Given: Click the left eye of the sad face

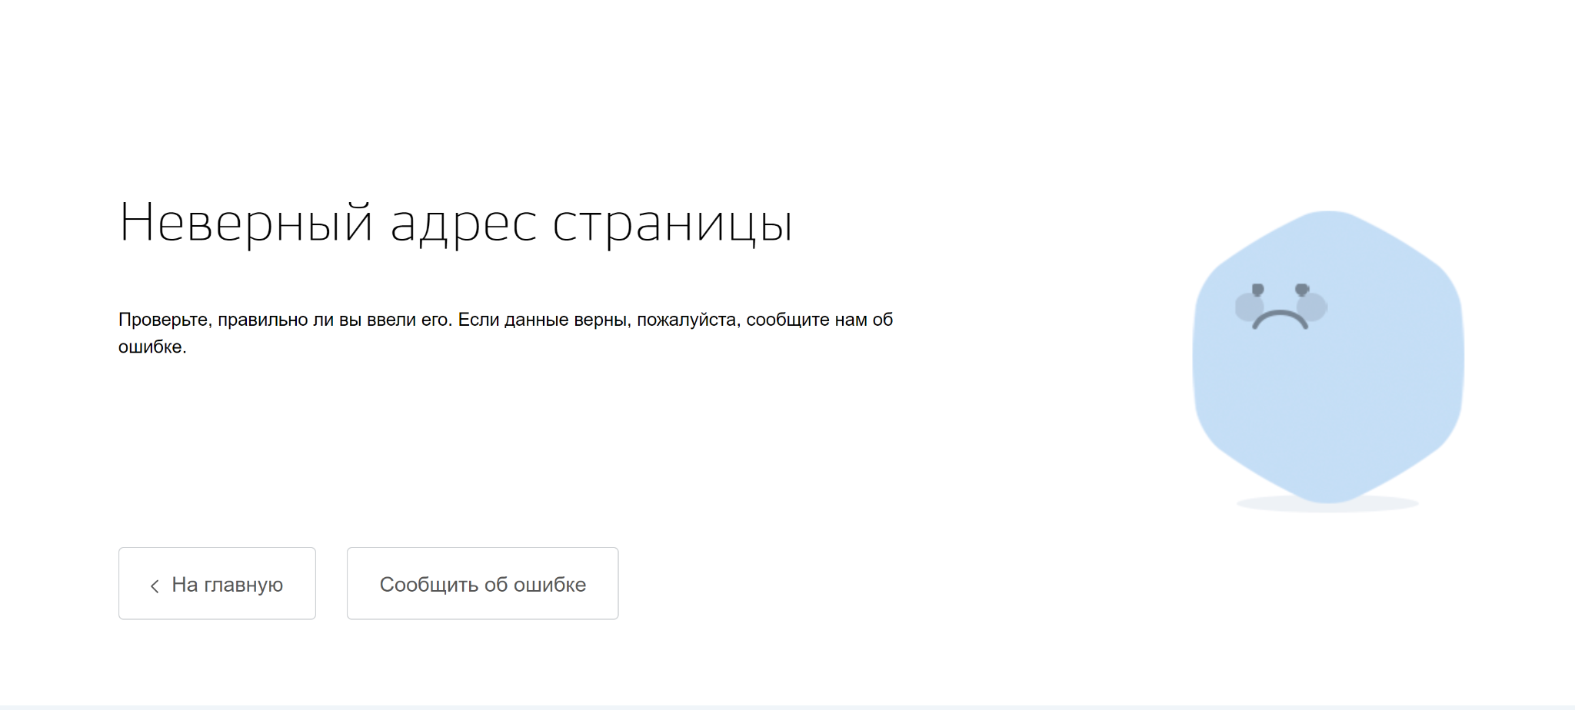Looking at the screenshot, I should coord(1257,290).
